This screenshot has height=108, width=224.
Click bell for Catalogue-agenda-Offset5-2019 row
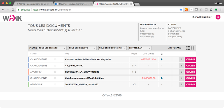click(162, 78)
